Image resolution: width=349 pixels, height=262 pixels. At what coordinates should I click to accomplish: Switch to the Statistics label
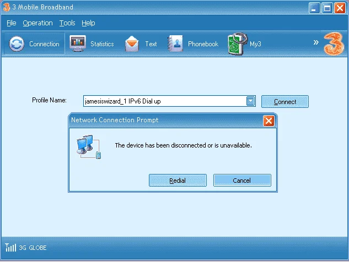tap(102, 44)
